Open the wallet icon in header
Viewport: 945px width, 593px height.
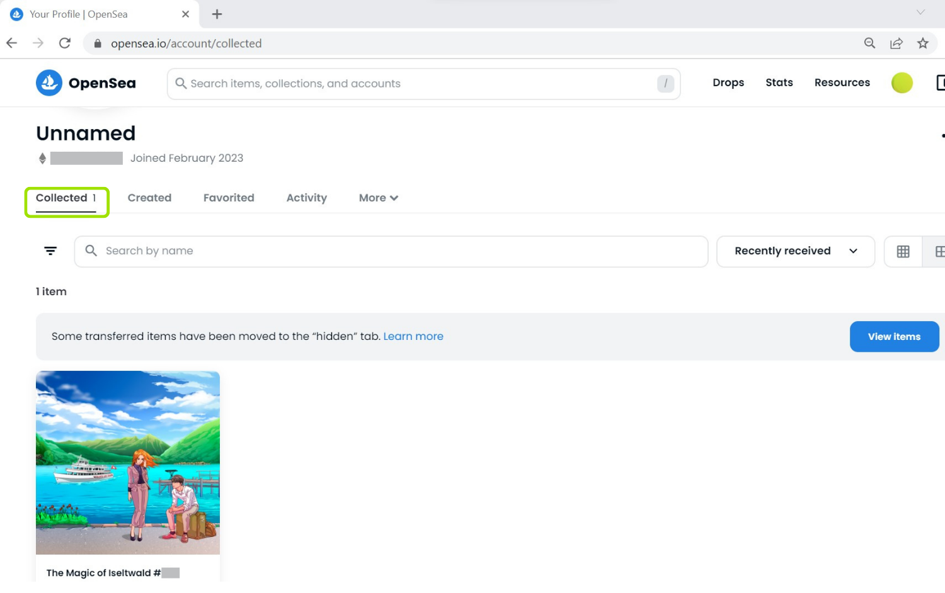pyautogui.click(x=941, y=82)
